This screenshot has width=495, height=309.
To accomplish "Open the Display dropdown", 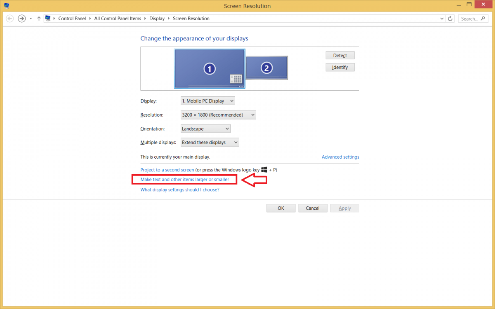I will tap(207, 101).
